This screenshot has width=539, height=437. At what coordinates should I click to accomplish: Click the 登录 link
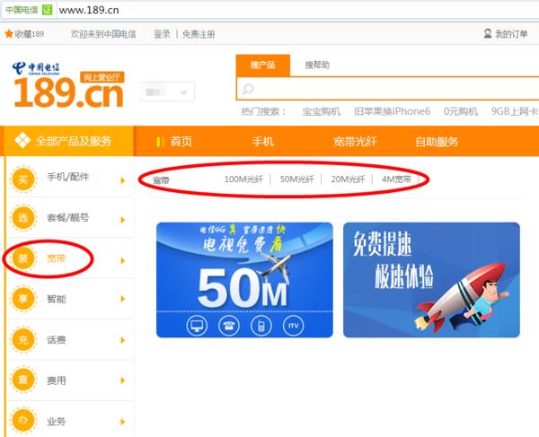[162, 34]
